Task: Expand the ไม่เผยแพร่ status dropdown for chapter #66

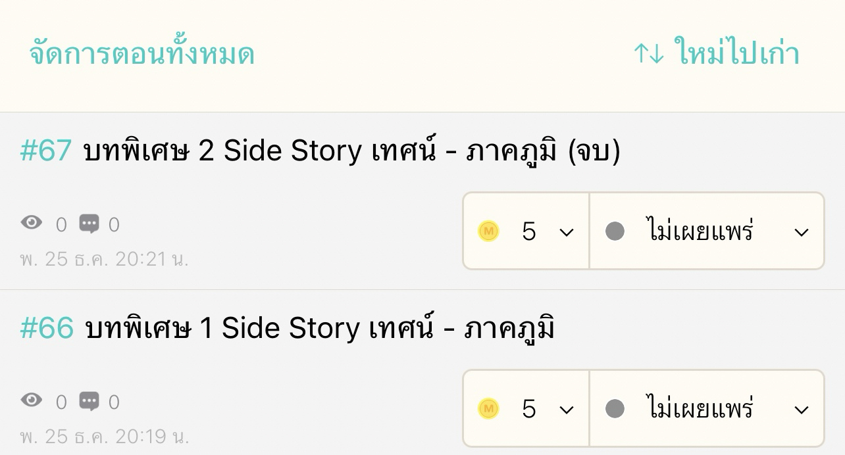Action: 707,409
